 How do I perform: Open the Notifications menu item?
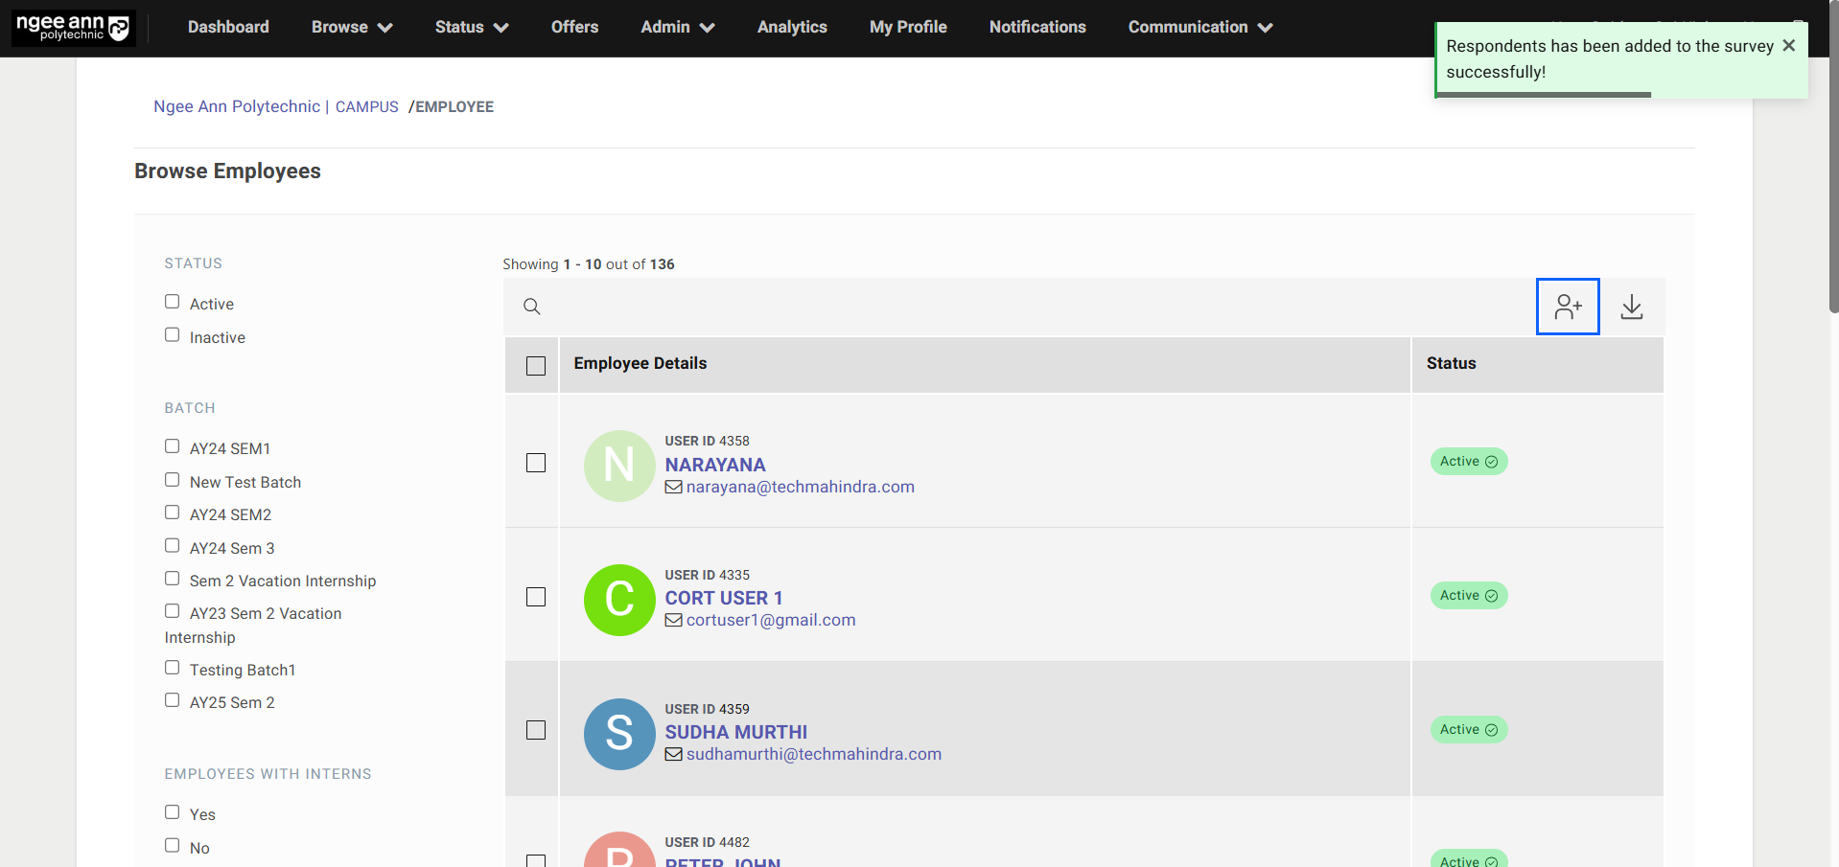1037,27
